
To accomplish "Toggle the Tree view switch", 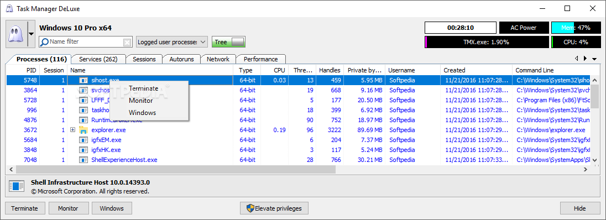I will pos(228,42).
